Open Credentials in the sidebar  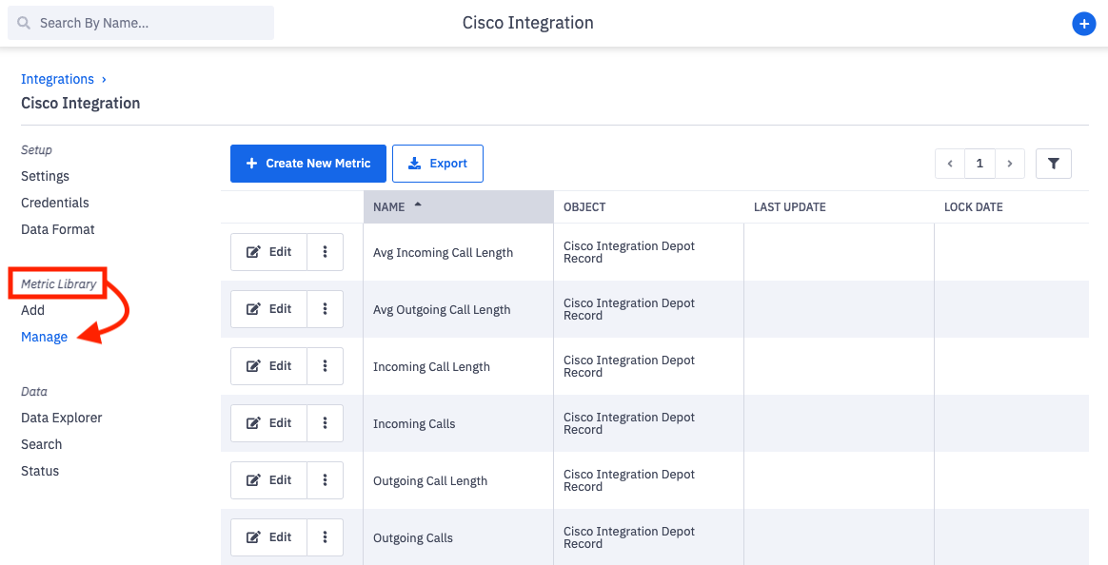54,203
